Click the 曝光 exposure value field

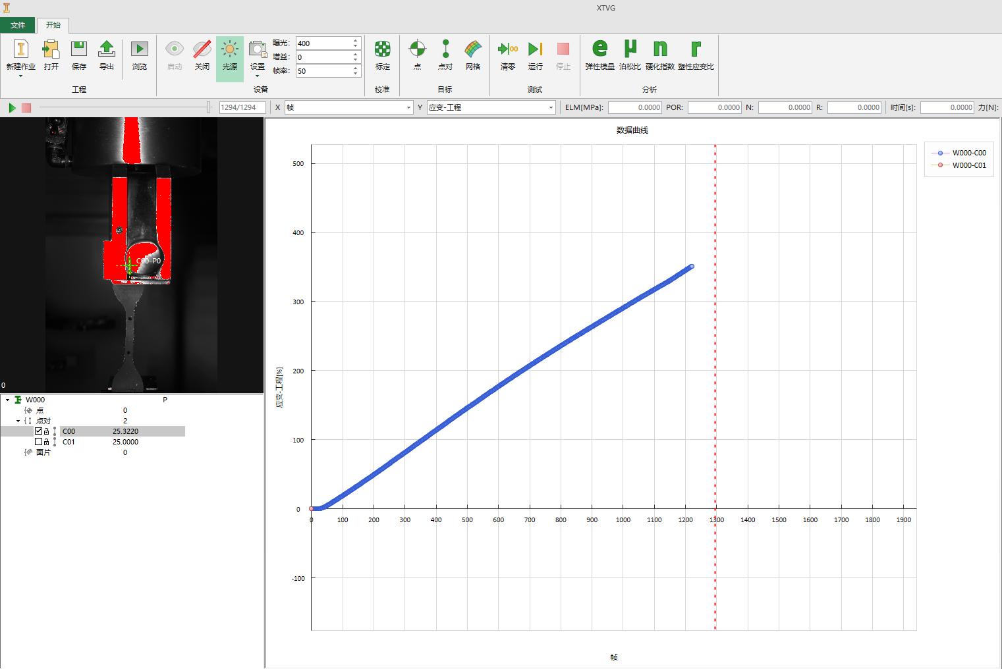point(323,43)
